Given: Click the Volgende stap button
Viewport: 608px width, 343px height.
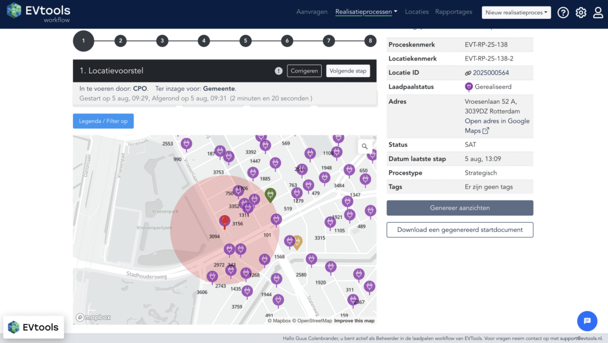Looking at the screenshot, I should 348,71.
